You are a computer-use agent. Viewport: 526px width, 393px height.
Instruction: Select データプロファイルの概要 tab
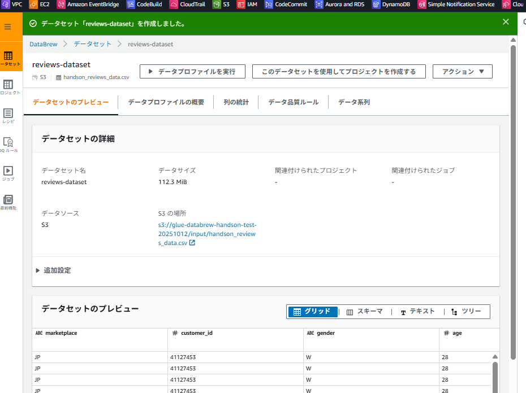click(x=166, y=102)
